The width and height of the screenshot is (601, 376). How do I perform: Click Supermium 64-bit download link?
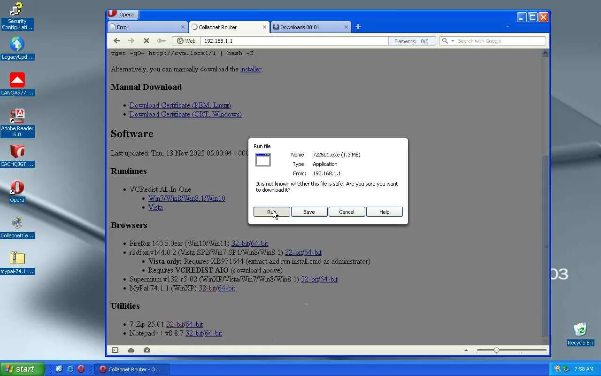click(x=329, y=279)
